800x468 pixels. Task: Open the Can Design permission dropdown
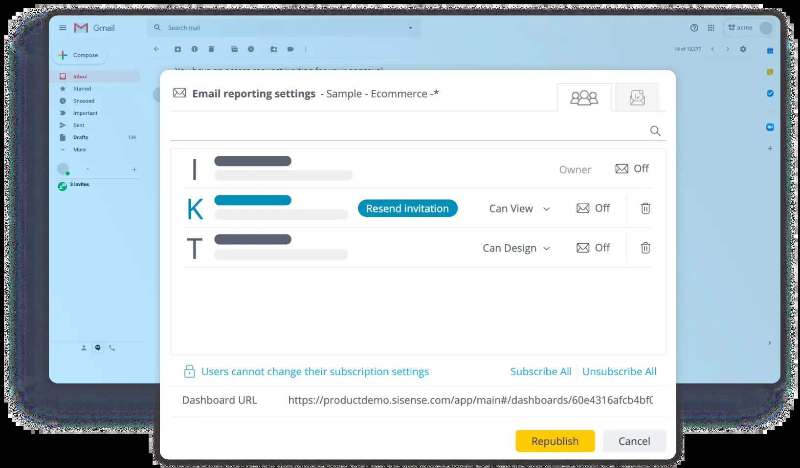point(516,248)
